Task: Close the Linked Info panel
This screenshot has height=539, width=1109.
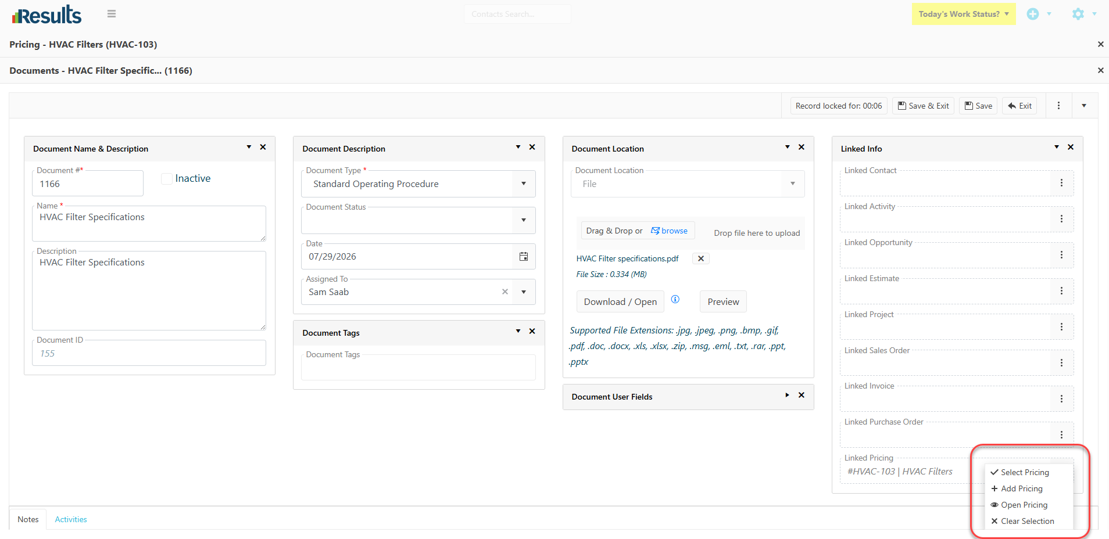Action: point(1070,148)
